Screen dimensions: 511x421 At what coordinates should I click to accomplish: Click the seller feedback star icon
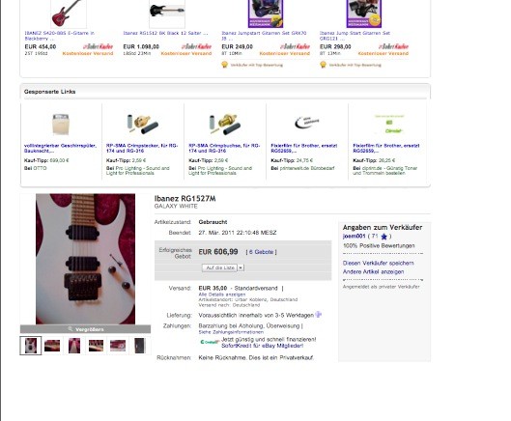383,237
